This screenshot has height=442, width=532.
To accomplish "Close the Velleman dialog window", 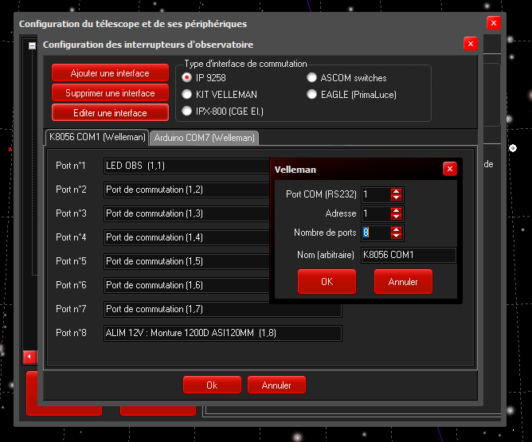I will point(450,169).
